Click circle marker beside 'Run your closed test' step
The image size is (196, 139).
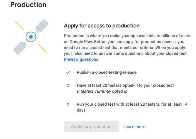click(68, 104)
